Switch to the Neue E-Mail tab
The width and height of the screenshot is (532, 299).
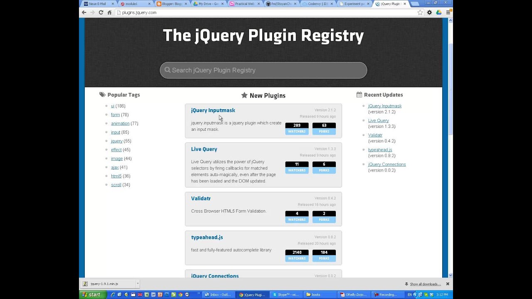coord(96,4)
